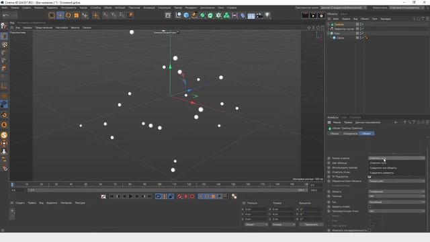The image size is (430, 242).
Task: Choose 'Connect Elements' option
Action: (x=382, y=173)
